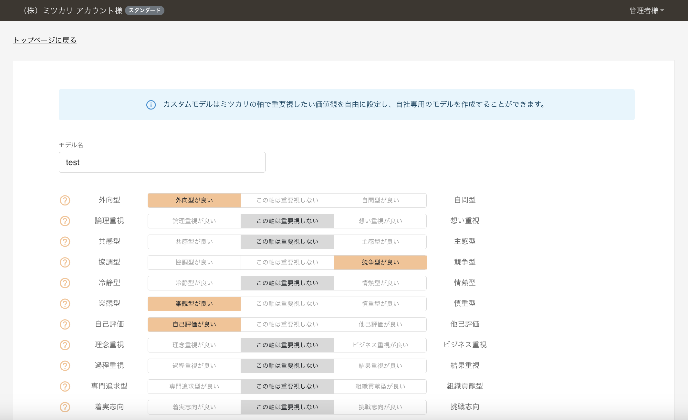Open the 管理者様 dropdown menu
688x420 pixels.
tap(646, 11)
